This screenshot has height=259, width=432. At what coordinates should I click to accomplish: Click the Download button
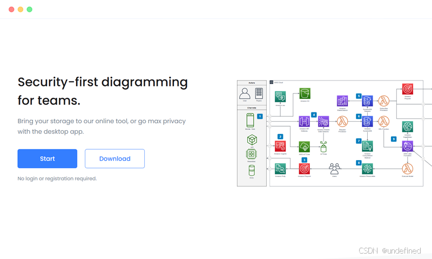click(114, 158)
